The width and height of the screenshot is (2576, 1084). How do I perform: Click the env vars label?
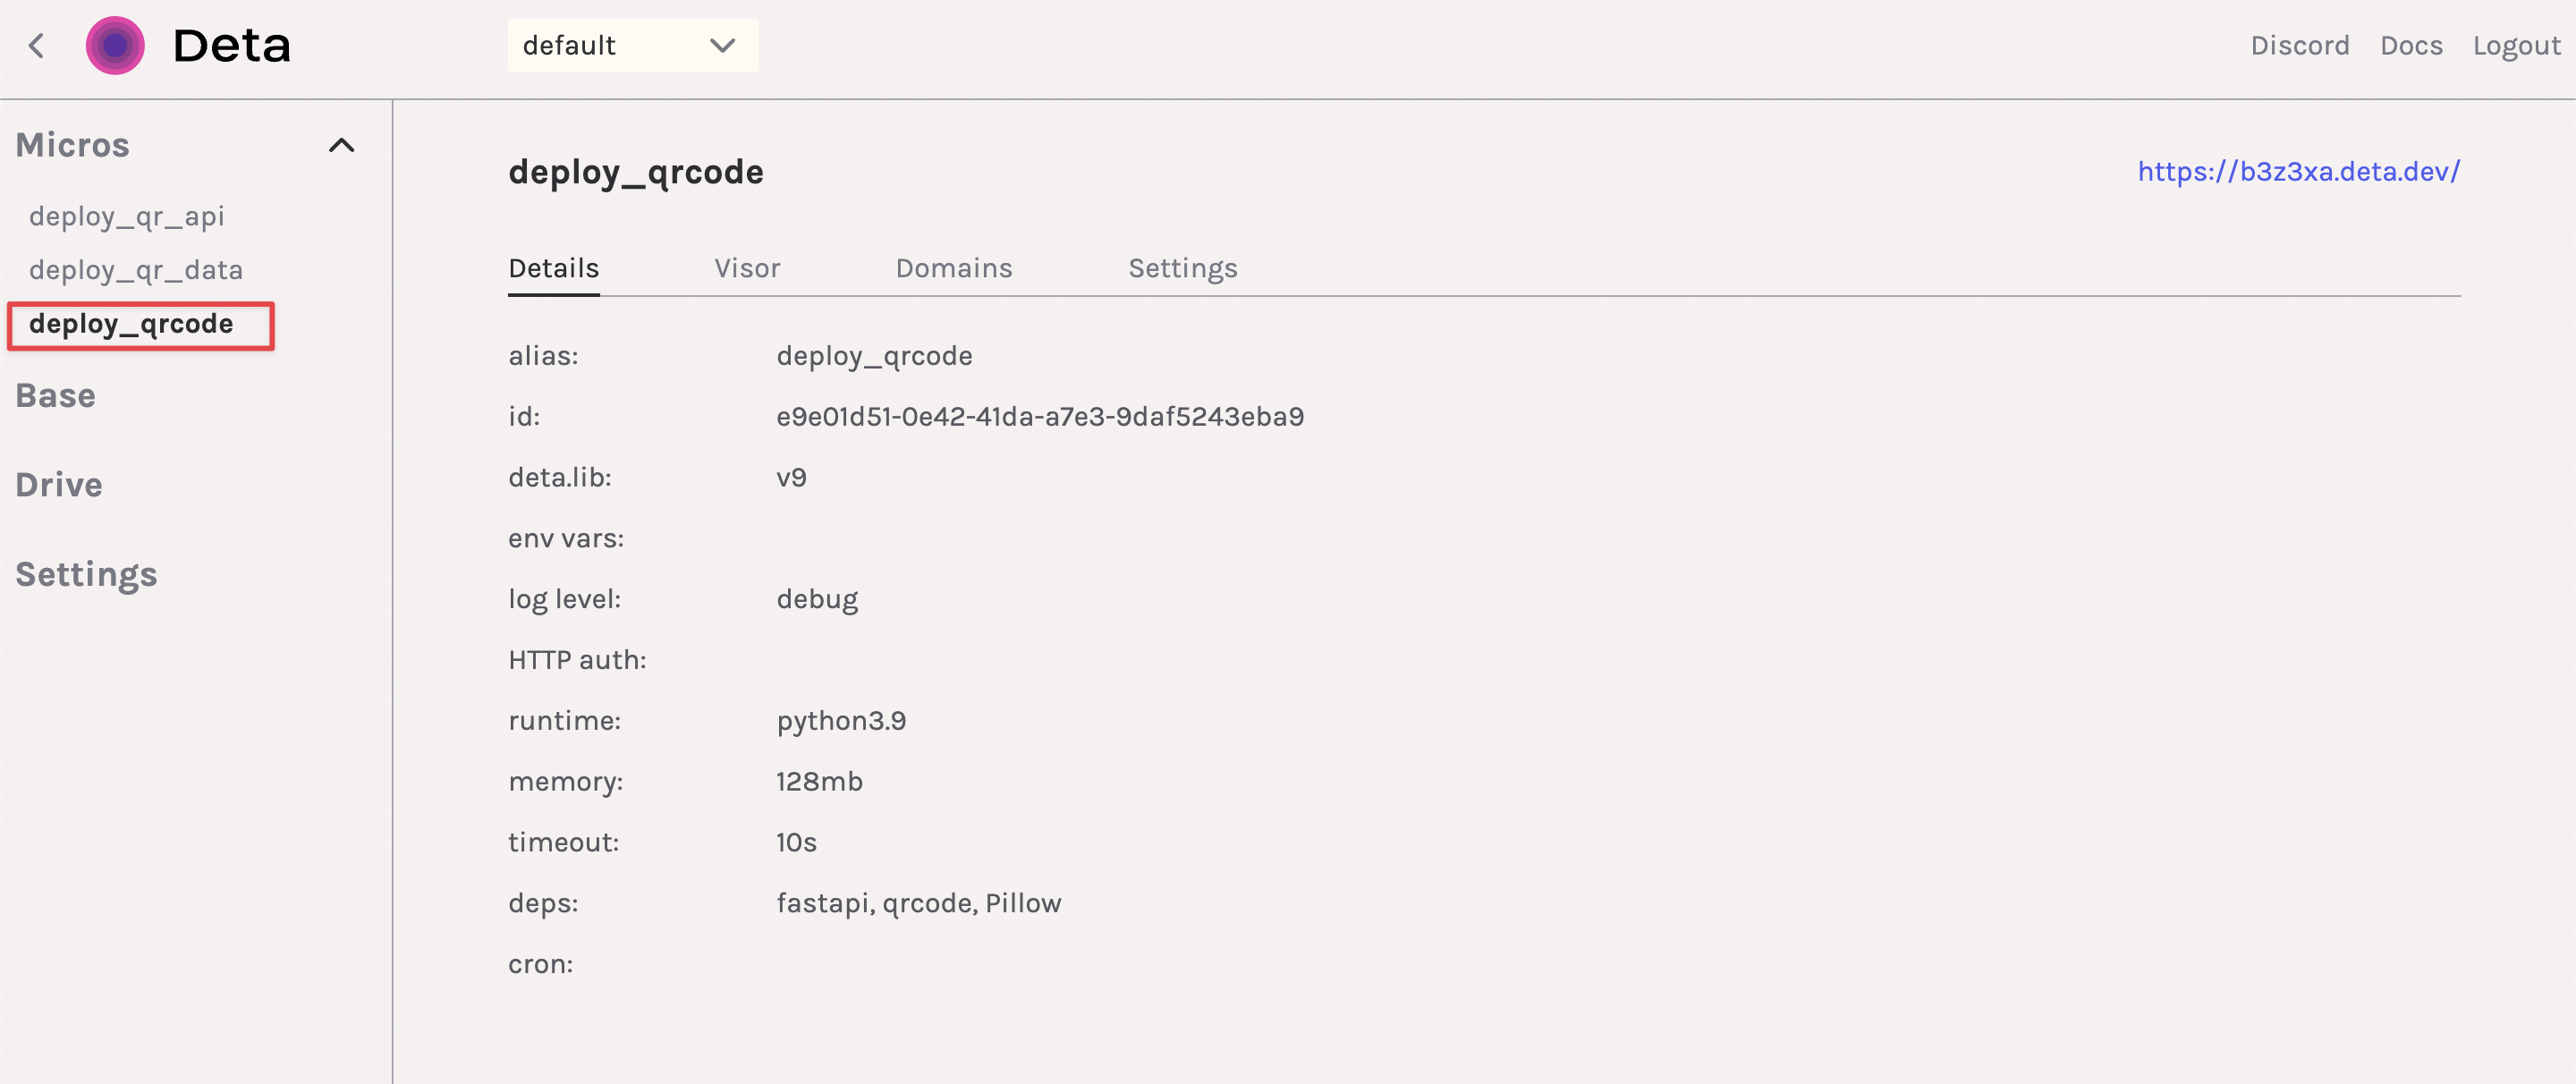566,539
